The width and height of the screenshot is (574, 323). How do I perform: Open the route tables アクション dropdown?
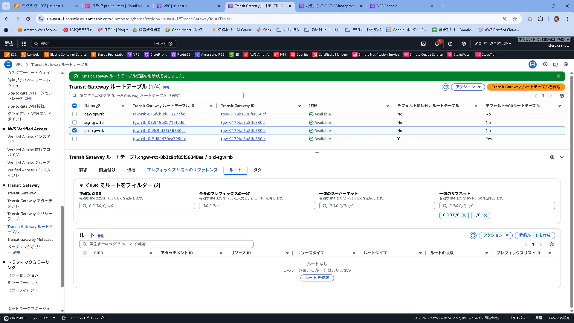coord(468,87)
